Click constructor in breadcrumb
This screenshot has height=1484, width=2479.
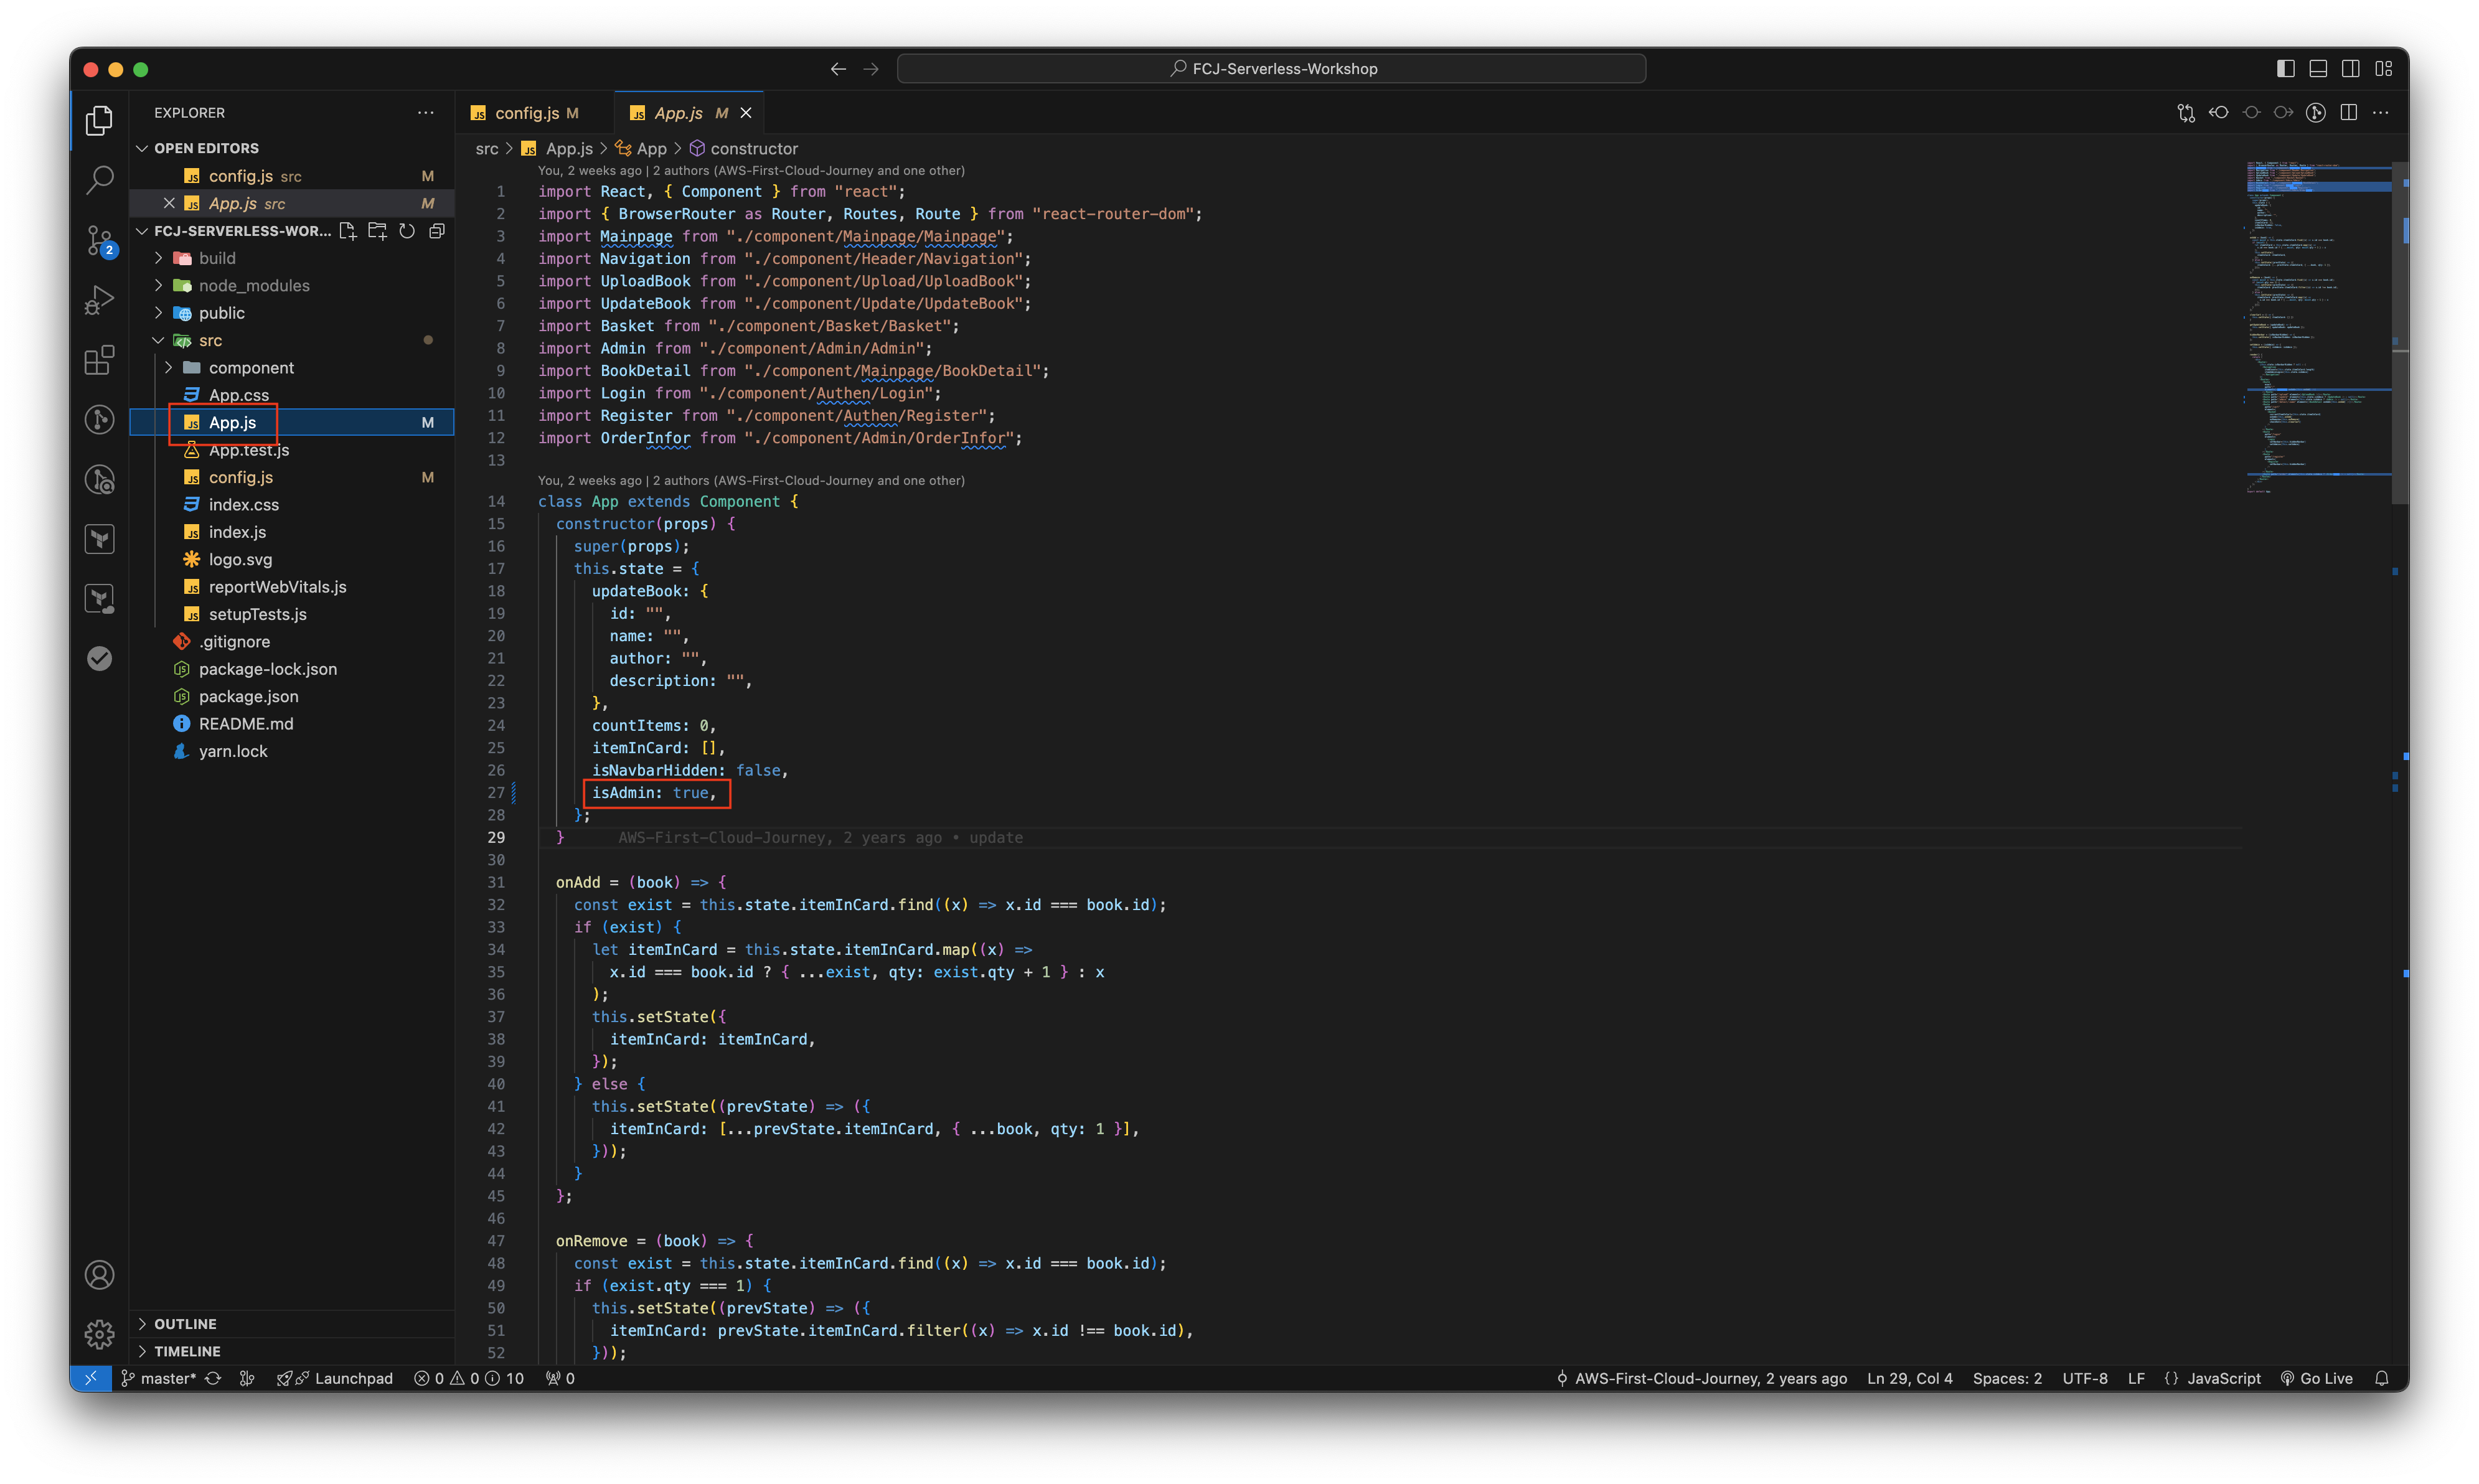[743, 149]
